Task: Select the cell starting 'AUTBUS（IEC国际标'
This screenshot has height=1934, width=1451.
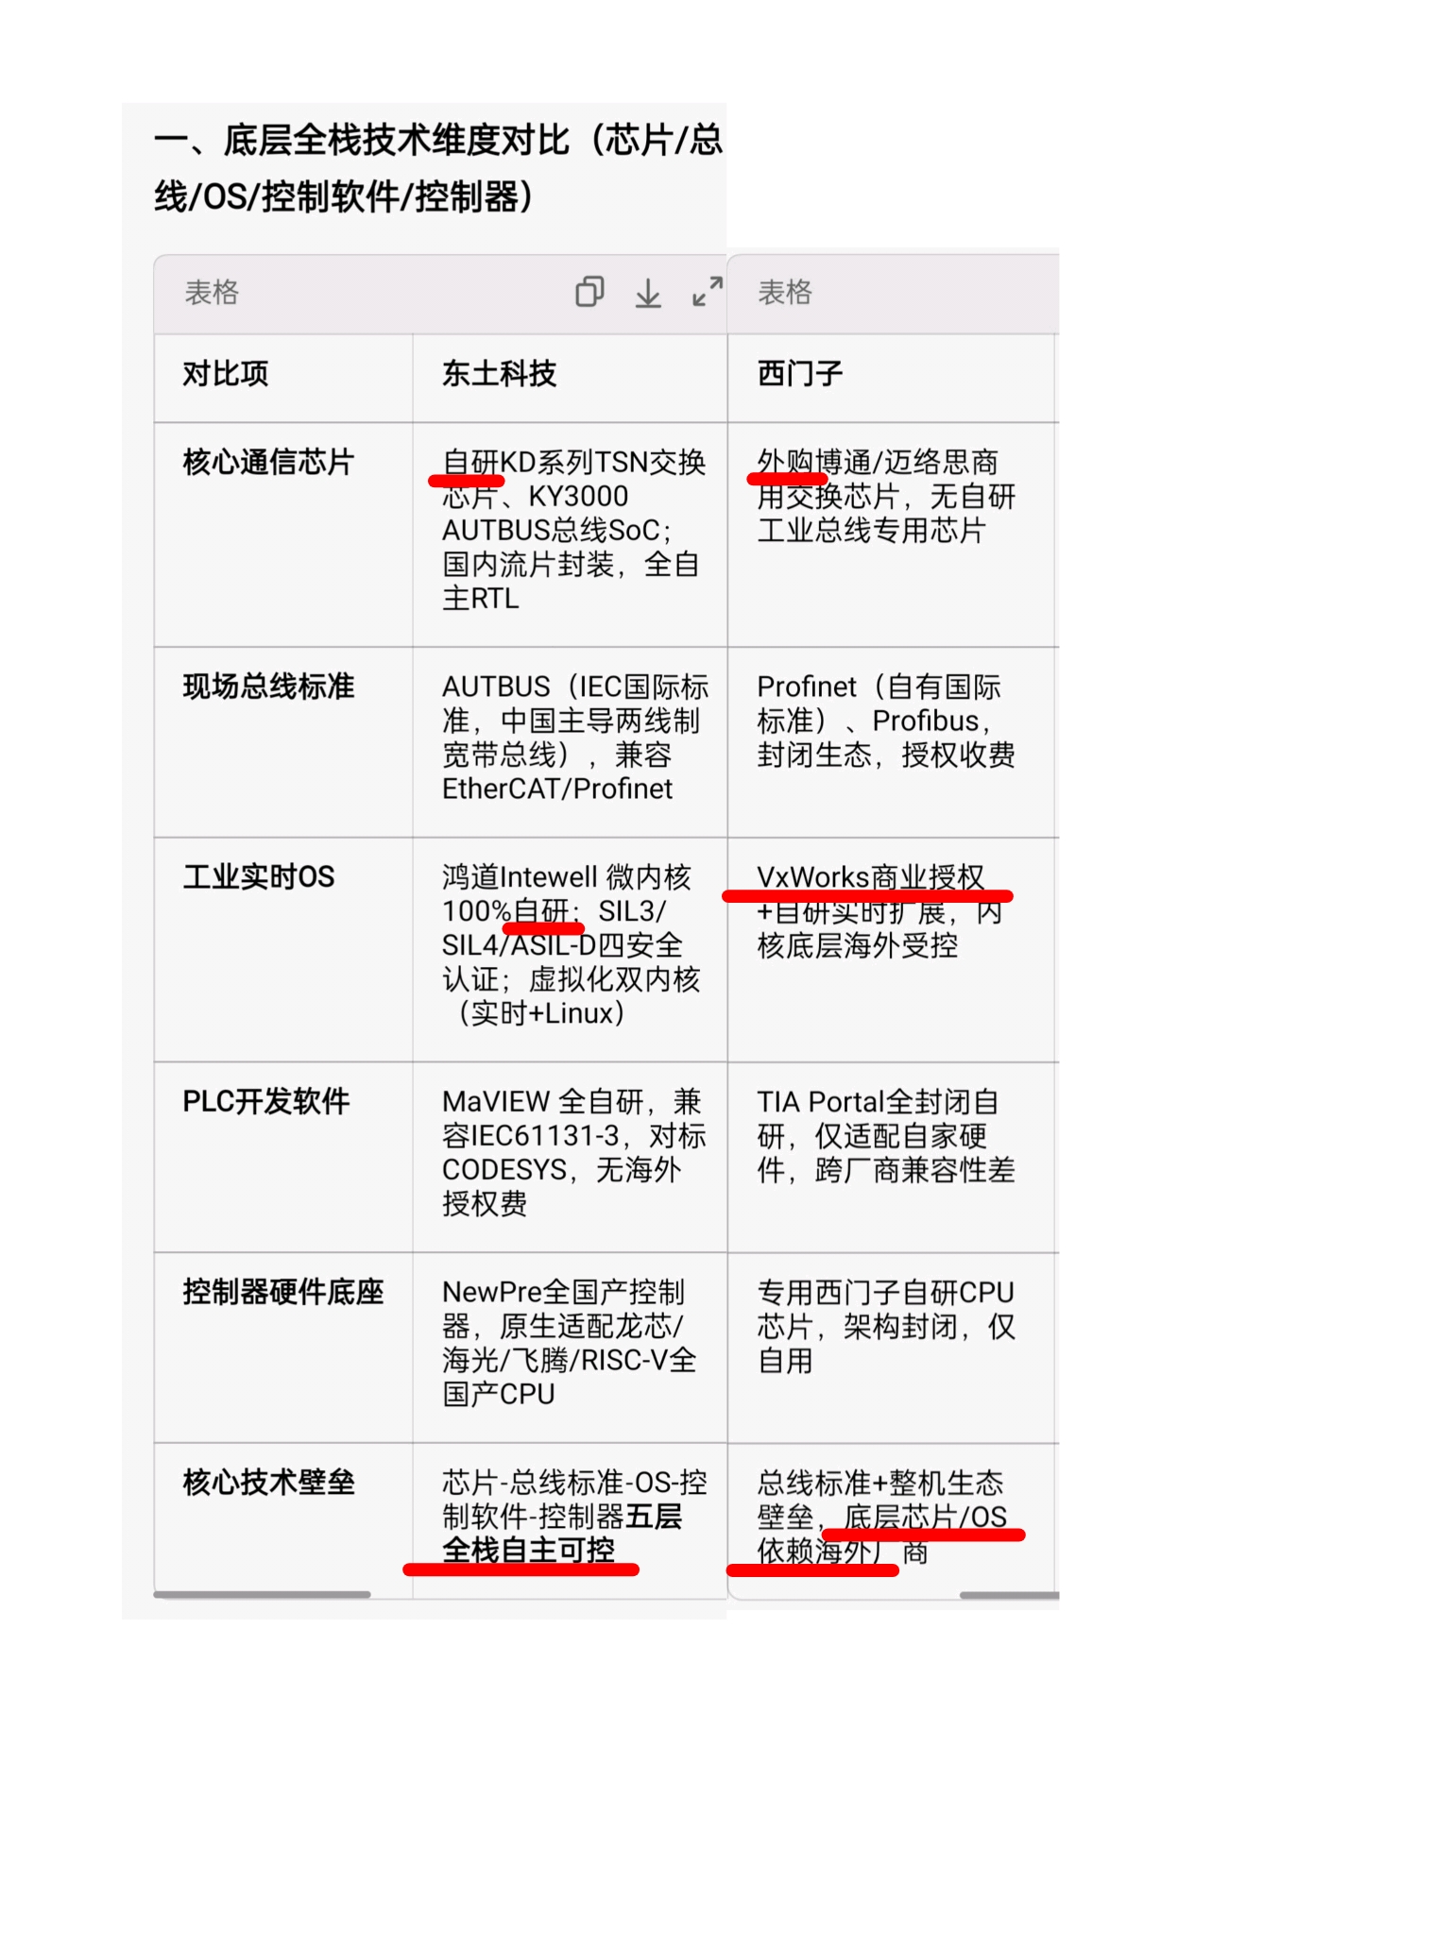Action: coord(570,742)
